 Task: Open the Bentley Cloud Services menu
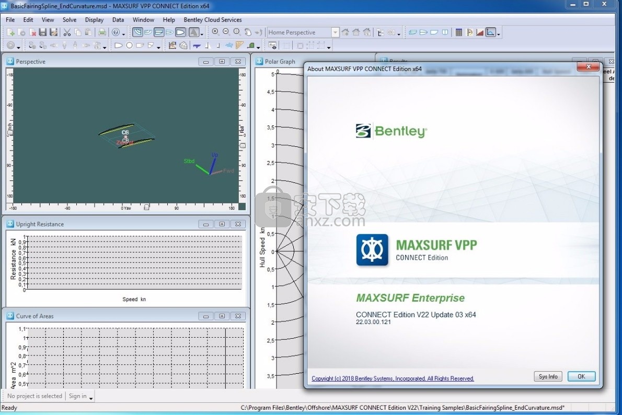(x=213, y=20)
